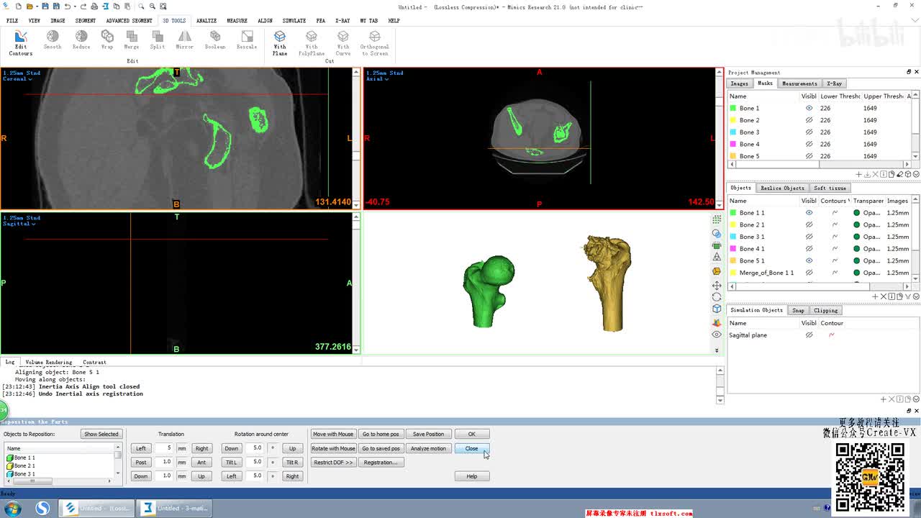The width and height of the screenshot is (921, 518).
Task: Click the Smooth tool in the ribbon
Action: coord(53,40)
